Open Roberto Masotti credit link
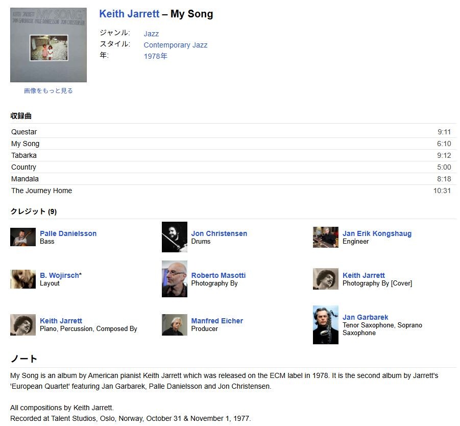This screenshot has width=460, height=426. pyautogui.click(x=219, y=275)
